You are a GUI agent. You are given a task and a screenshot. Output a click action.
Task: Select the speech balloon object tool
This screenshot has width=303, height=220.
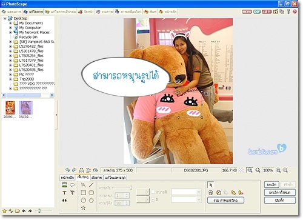[72, 185]
